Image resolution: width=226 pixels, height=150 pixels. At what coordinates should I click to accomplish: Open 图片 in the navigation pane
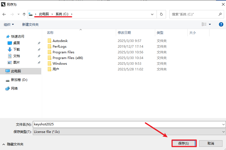[x=17, y=63]
